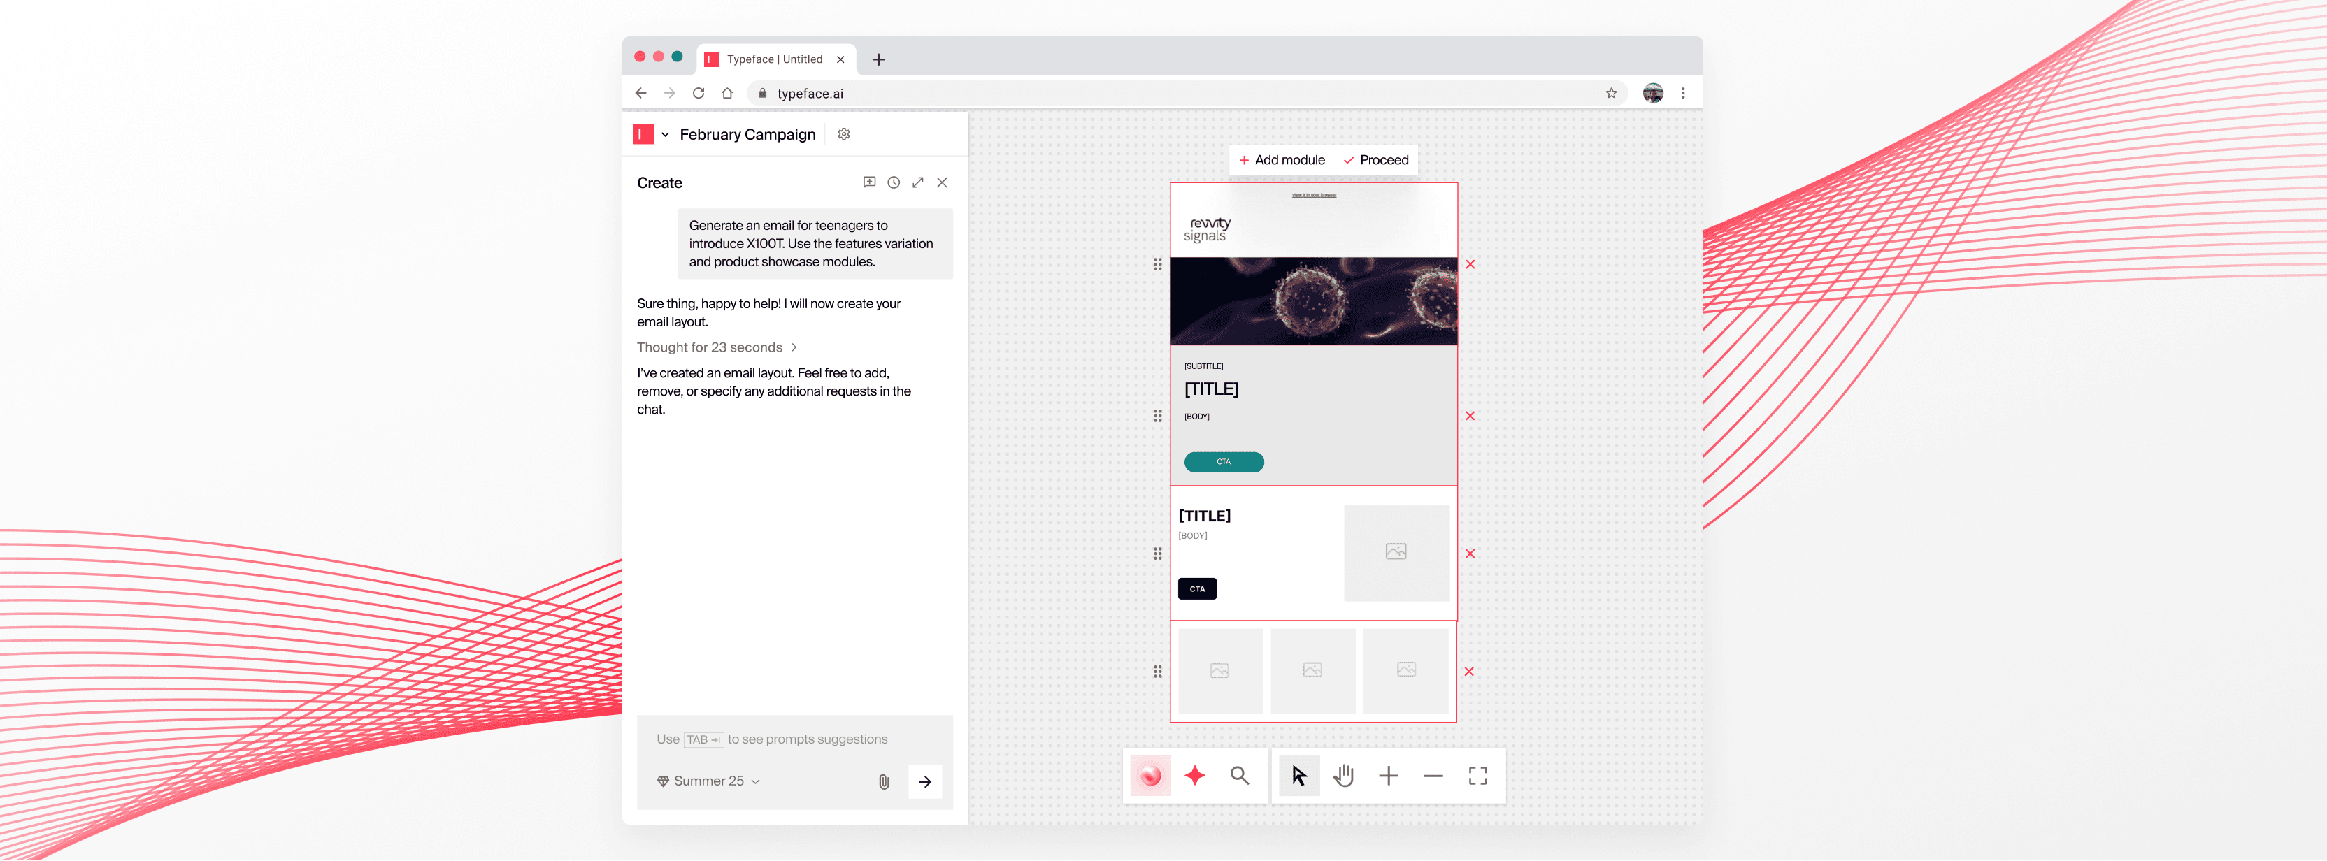Click the attachment paperclip icon
The width and height of the screenshot is (2327, 861).
click(884, 781)
